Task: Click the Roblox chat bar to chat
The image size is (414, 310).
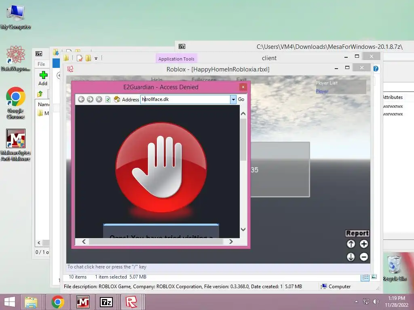Action: [x=218, y=267]
